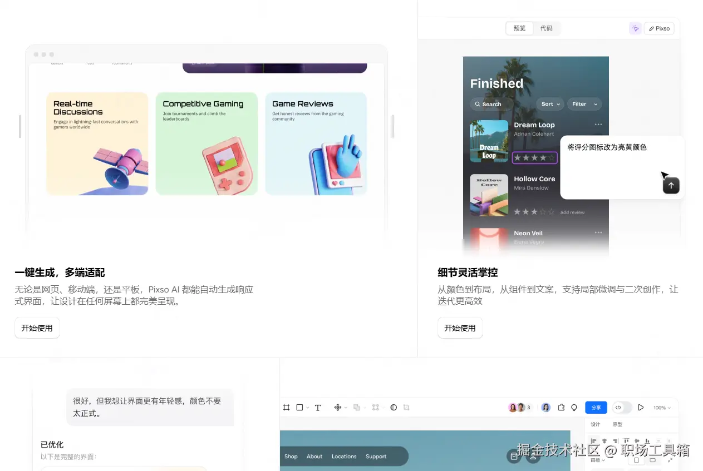Select landscape orientation button

653,460
